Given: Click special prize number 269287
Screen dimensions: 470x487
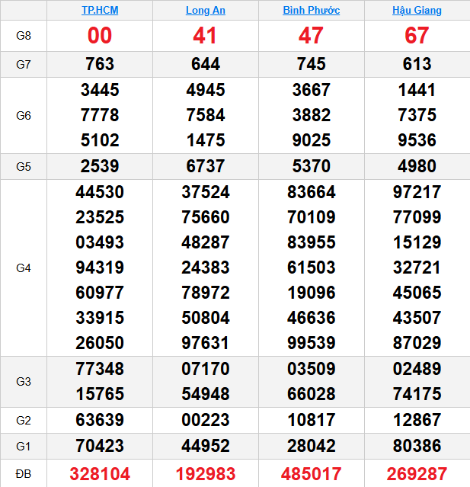Looking at the screenshot, I should 417,473.
